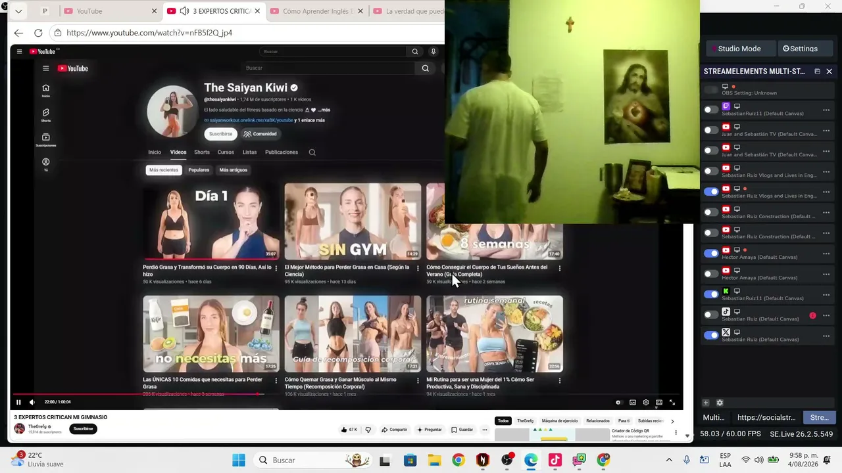Expand channel description with ...más
Screen dimensions: 842x473
pyautogui.click(x=324, y=110)
